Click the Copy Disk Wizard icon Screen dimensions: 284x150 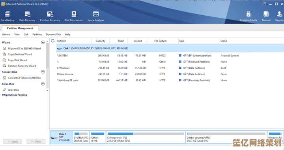tap(4, 60)
